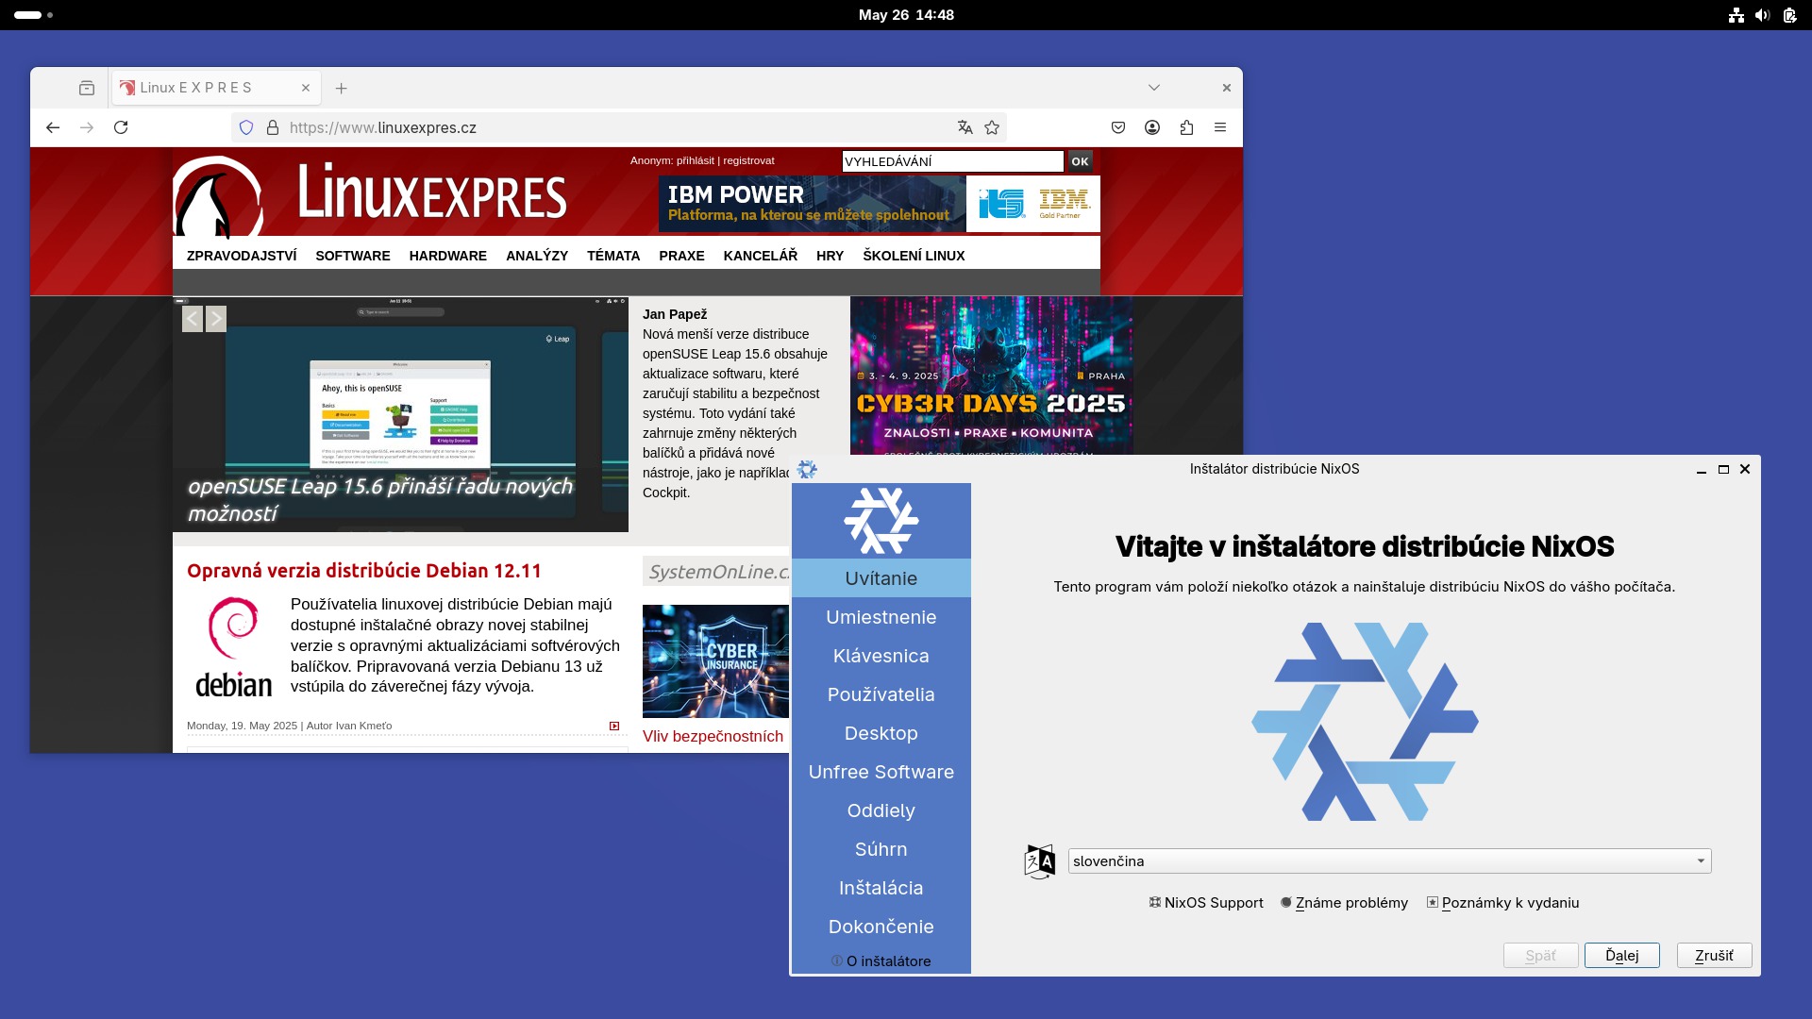This screenshot has width=1812, height=1019.
Task: Click the save to Pocket icon
Action: (x=1118, y=127)
